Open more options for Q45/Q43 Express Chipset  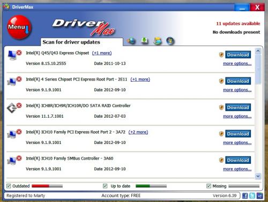pos(237,63)
